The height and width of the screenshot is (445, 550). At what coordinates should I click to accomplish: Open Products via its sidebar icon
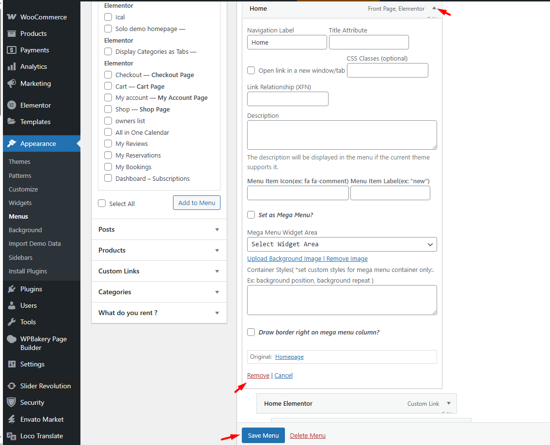pyautogui.click(x=12, y=33)
